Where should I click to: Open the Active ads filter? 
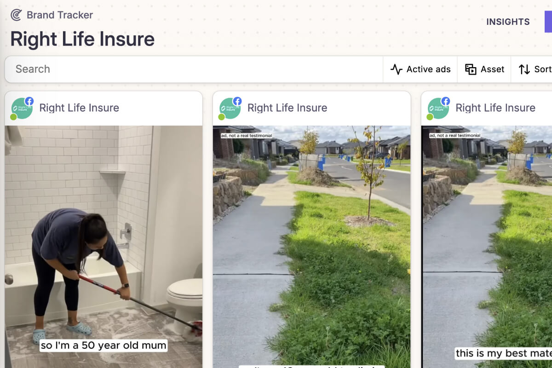pos(420,69)
